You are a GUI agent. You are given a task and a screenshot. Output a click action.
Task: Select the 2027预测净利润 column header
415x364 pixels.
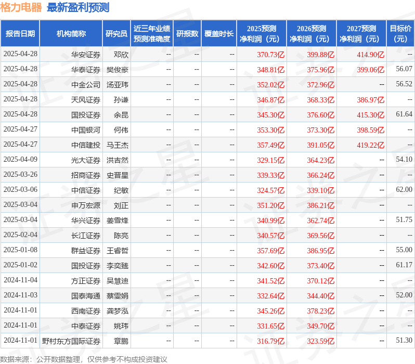click(361, 34)
